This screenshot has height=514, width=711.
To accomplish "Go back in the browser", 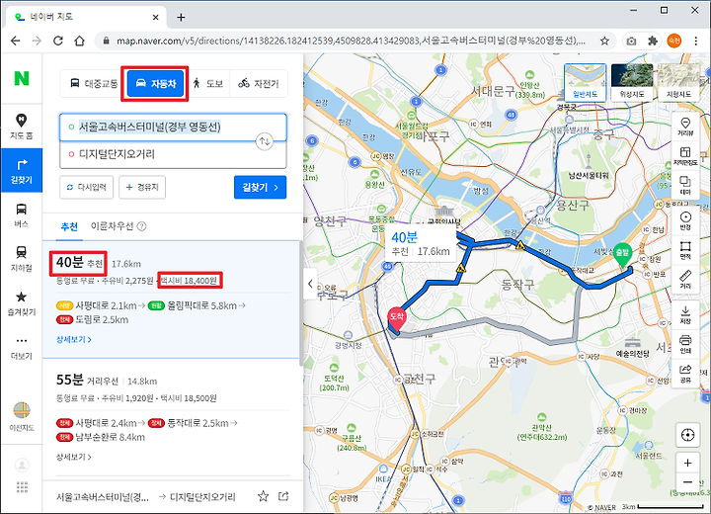I will pos(16,41).
